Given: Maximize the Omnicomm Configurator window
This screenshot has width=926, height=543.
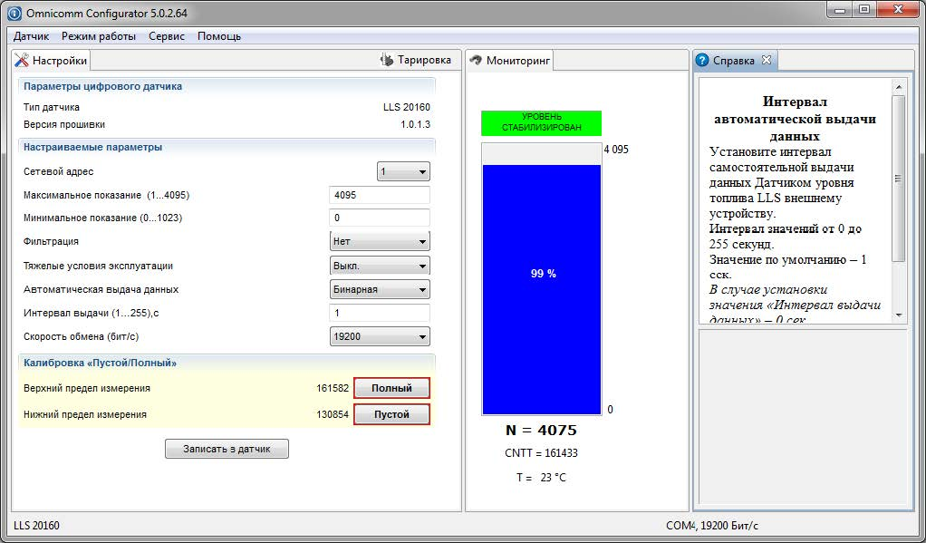Looking at the screenshot, I should pyautogui.click(x=864, y=10).
